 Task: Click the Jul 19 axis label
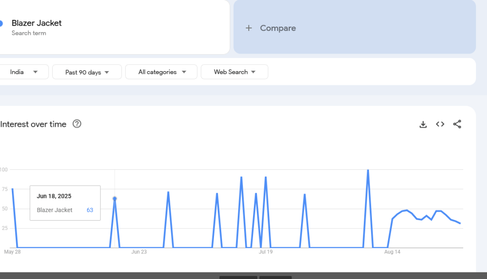pyautogui.click(x=265, y=252)
